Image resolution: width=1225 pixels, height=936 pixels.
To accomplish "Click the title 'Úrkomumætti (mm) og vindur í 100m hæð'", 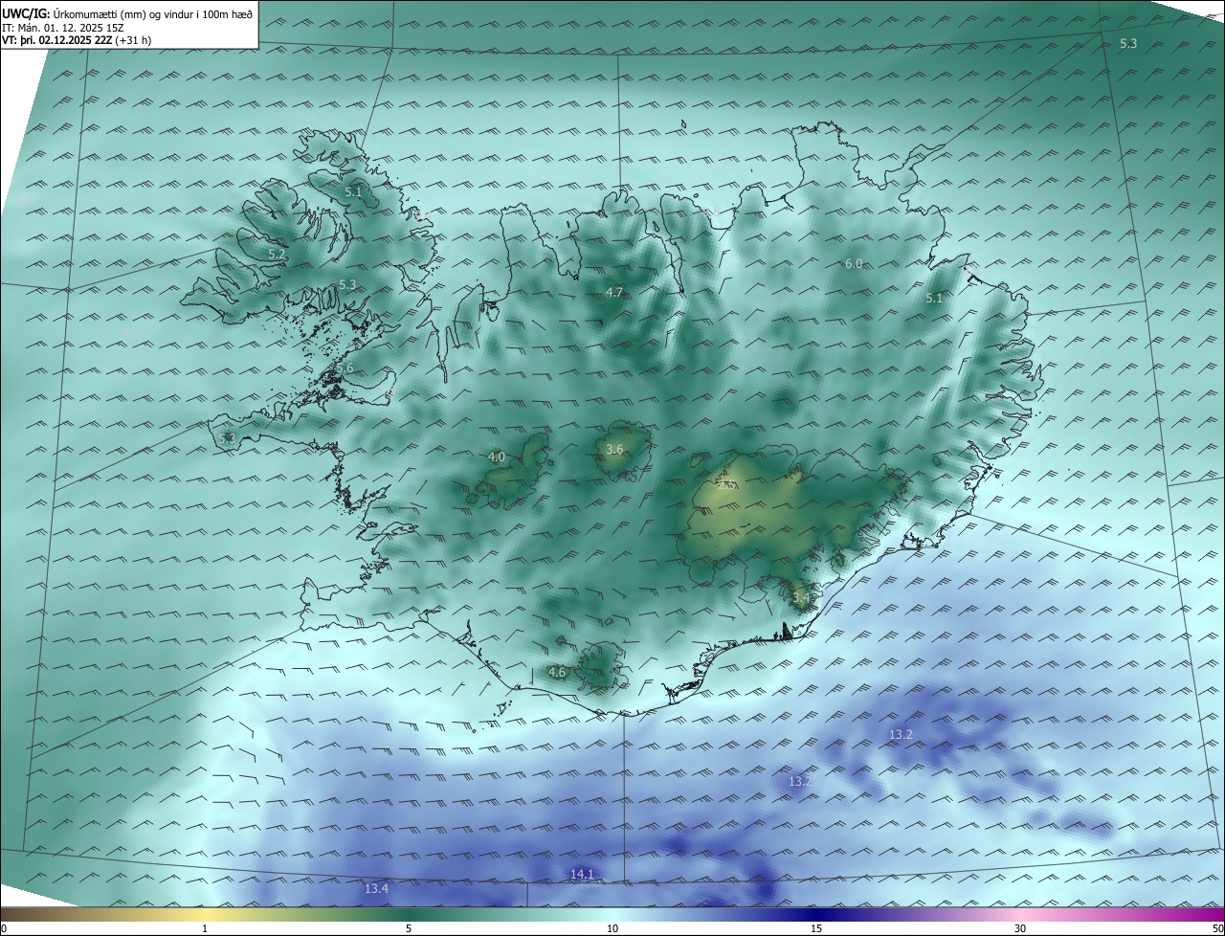I will pos(153,13).
